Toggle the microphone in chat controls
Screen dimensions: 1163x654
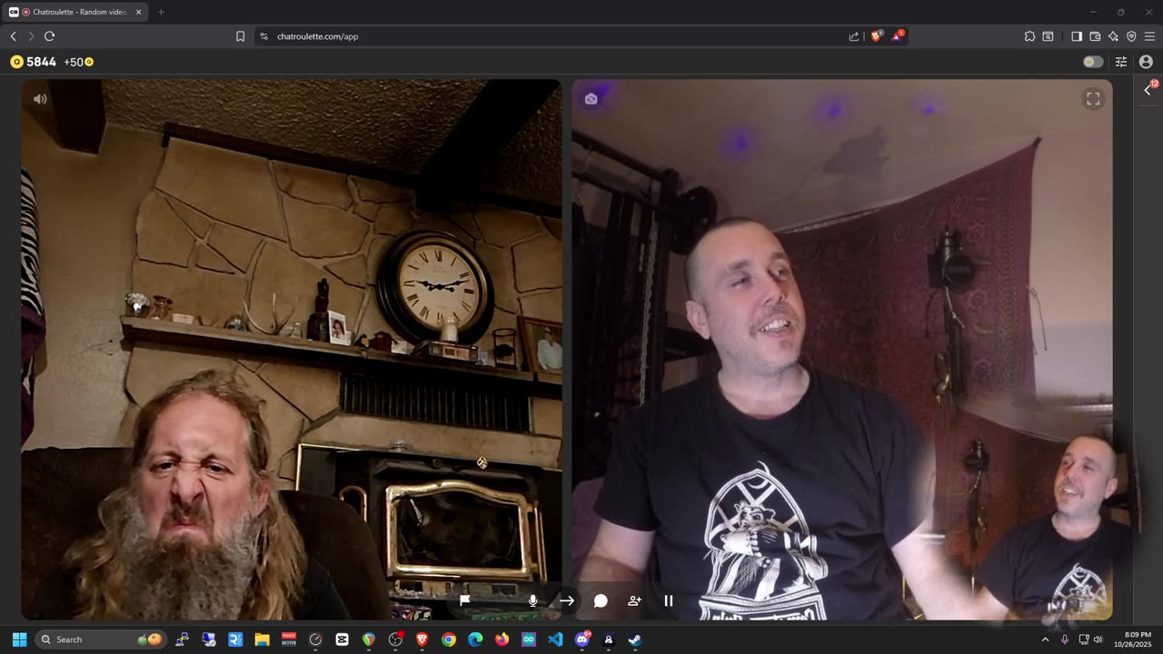pyautogui.click(x=533, y=600)
